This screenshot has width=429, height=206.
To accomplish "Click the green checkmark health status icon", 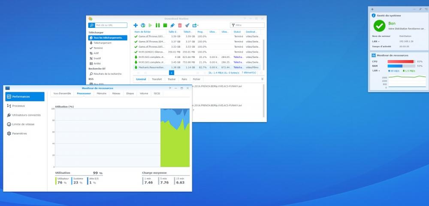I will (x=380, y=26).
